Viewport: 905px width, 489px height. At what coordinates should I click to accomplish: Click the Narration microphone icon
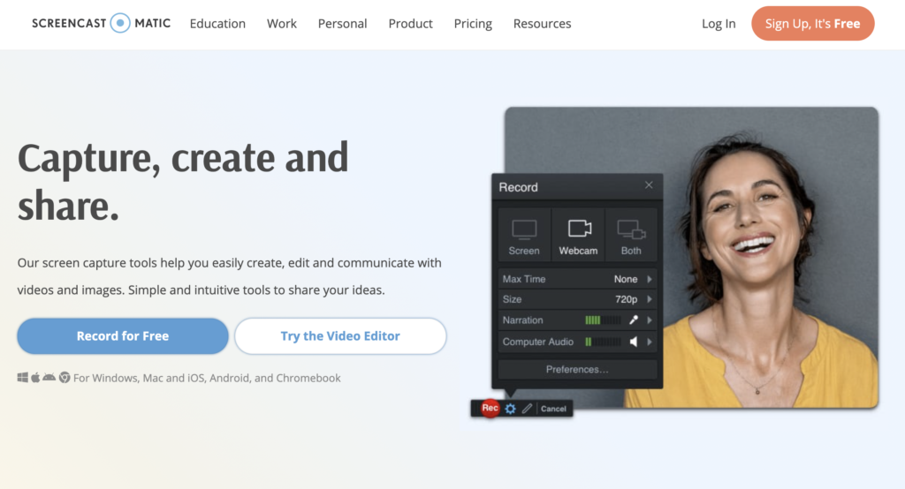[634, 320]
